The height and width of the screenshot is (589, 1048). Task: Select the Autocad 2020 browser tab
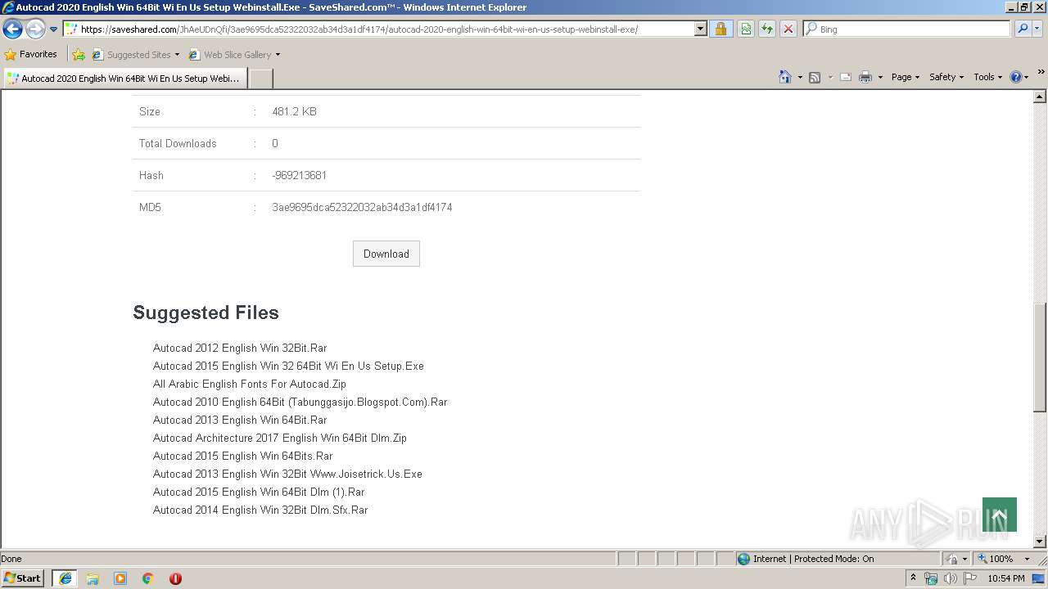tap(124, 79)
